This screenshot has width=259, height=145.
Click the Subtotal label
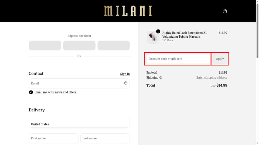(x=152, y=73)
